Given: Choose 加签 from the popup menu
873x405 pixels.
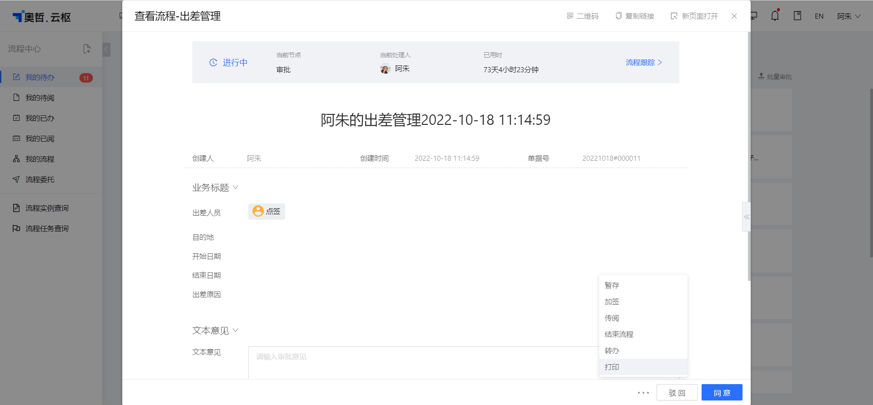Looking at the screenshot, I should click(x=643, y=301).
